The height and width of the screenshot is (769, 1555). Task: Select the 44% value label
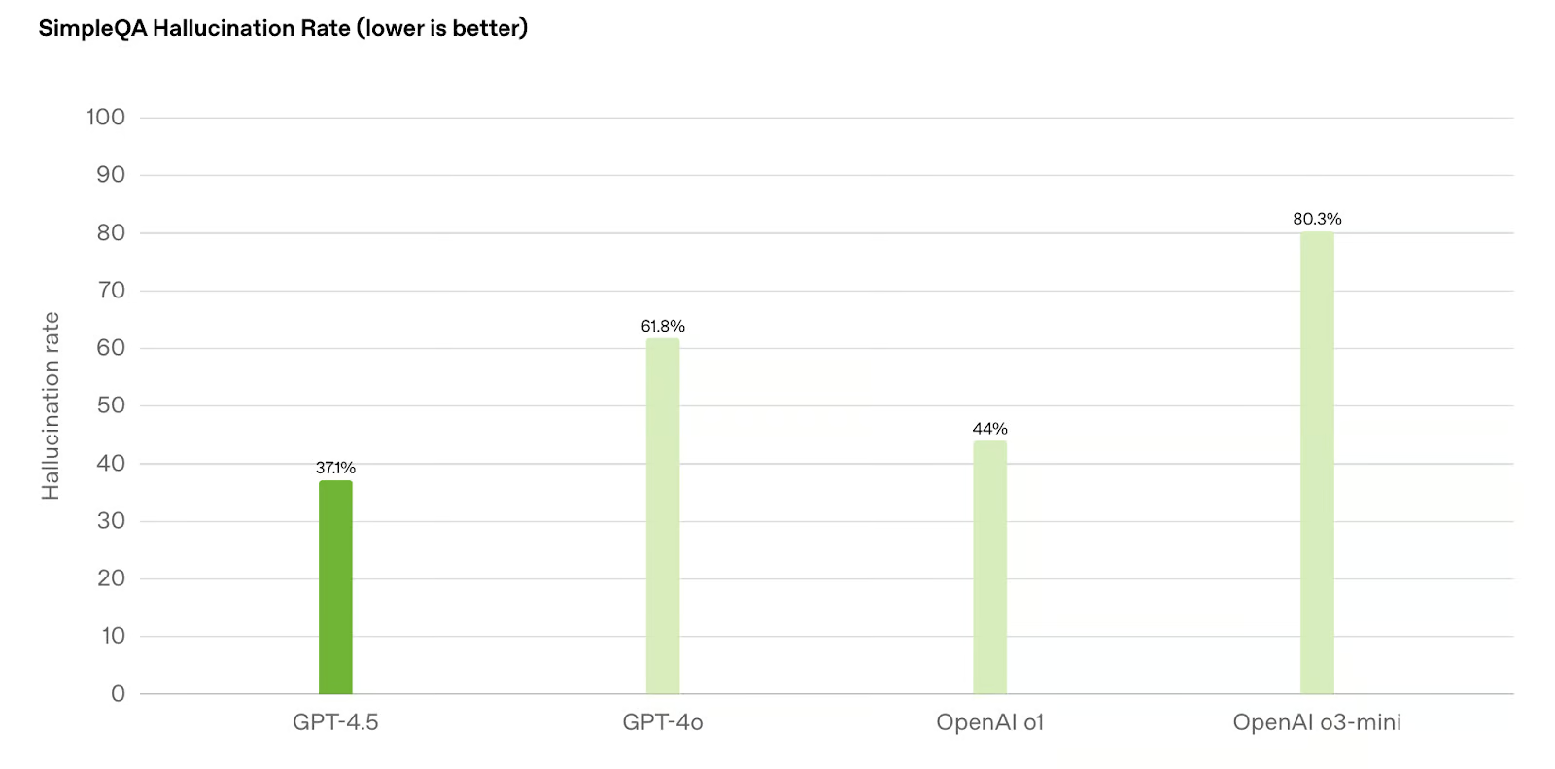[989, 429]
